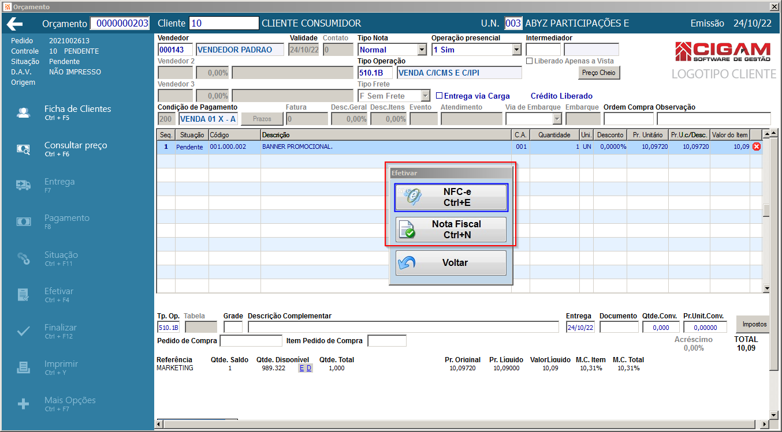Click the horizontal scrollbar left arrow
Image resolution: width=782 pixels, height=432 pixels.
click(x=159, y=425)
